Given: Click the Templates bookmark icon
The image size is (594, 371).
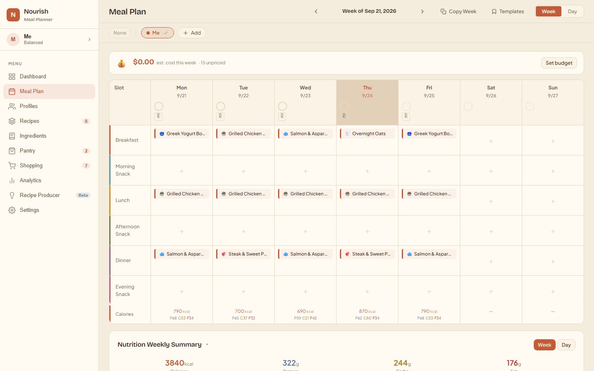Looking at the screenshot, I should point(494,12).
